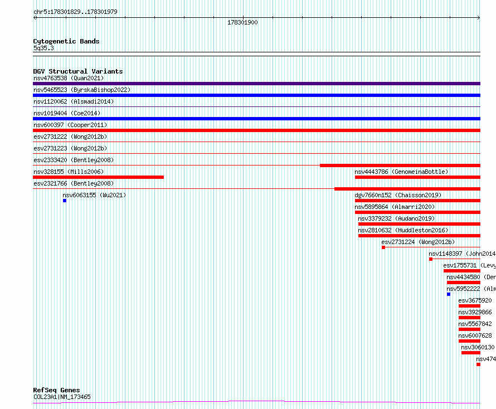
Task: Click the chr5:178301829..178301979 region label
Action: pyautogui.click(x=75, y=12)
